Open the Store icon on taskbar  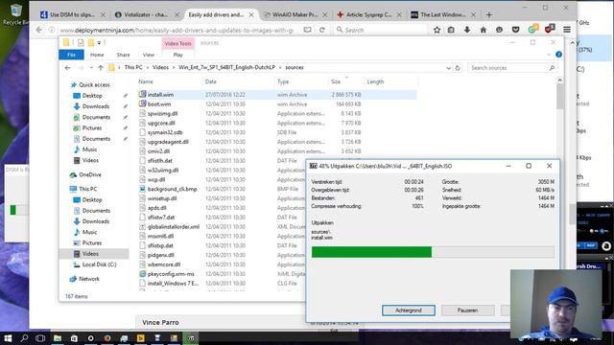click(74, 338)
